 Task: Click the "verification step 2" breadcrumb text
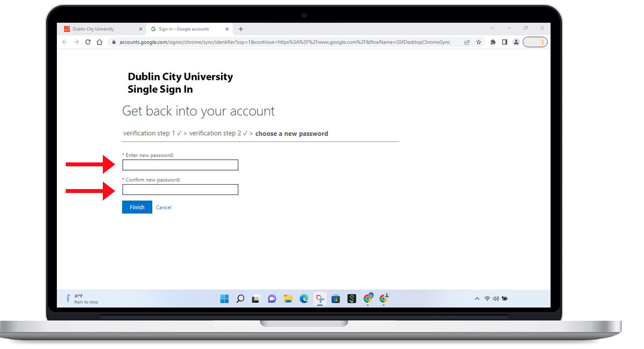(x=215, y=134)
